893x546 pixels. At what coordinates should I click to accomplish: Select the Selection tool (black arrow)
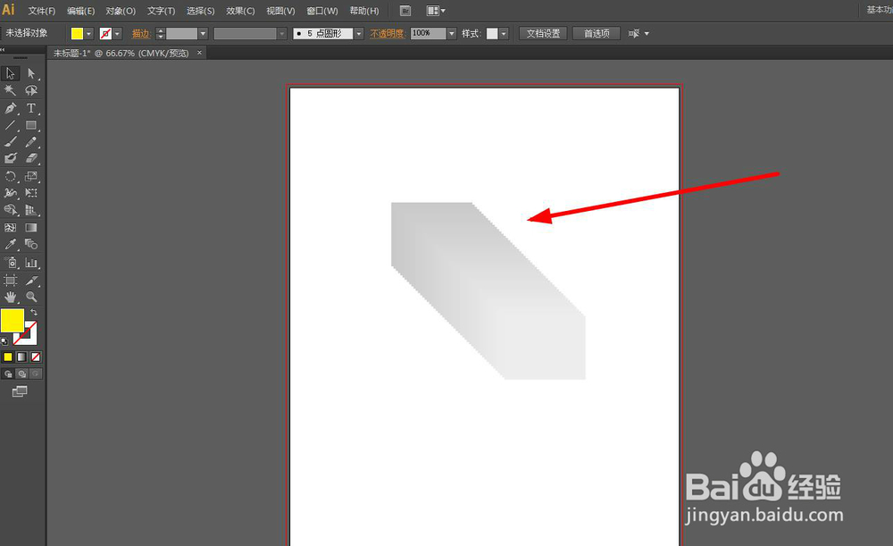[10, 73]
